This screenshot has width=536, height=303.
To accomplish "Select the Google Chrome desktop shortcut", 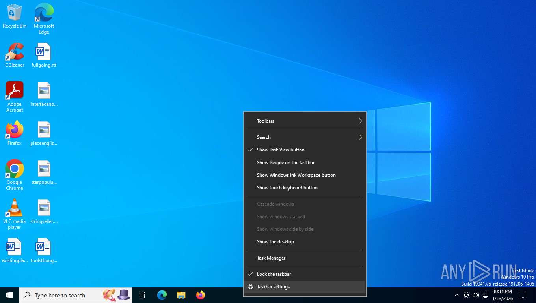I will coord(15,175).
